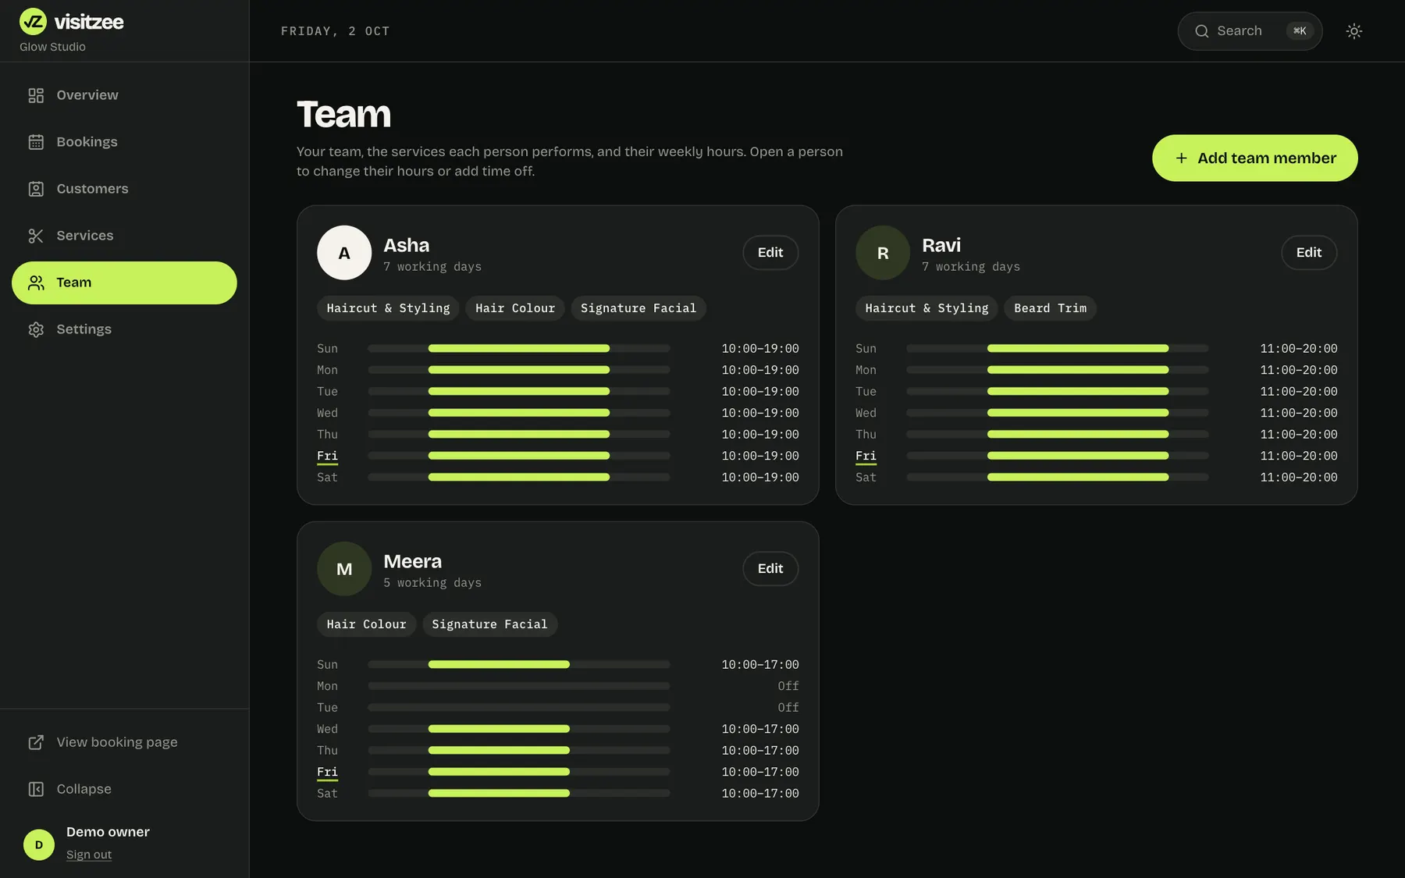The image size is (1405, 878).
Task: Click Meera's Monday off hours bar
Action: click(519, 686)
